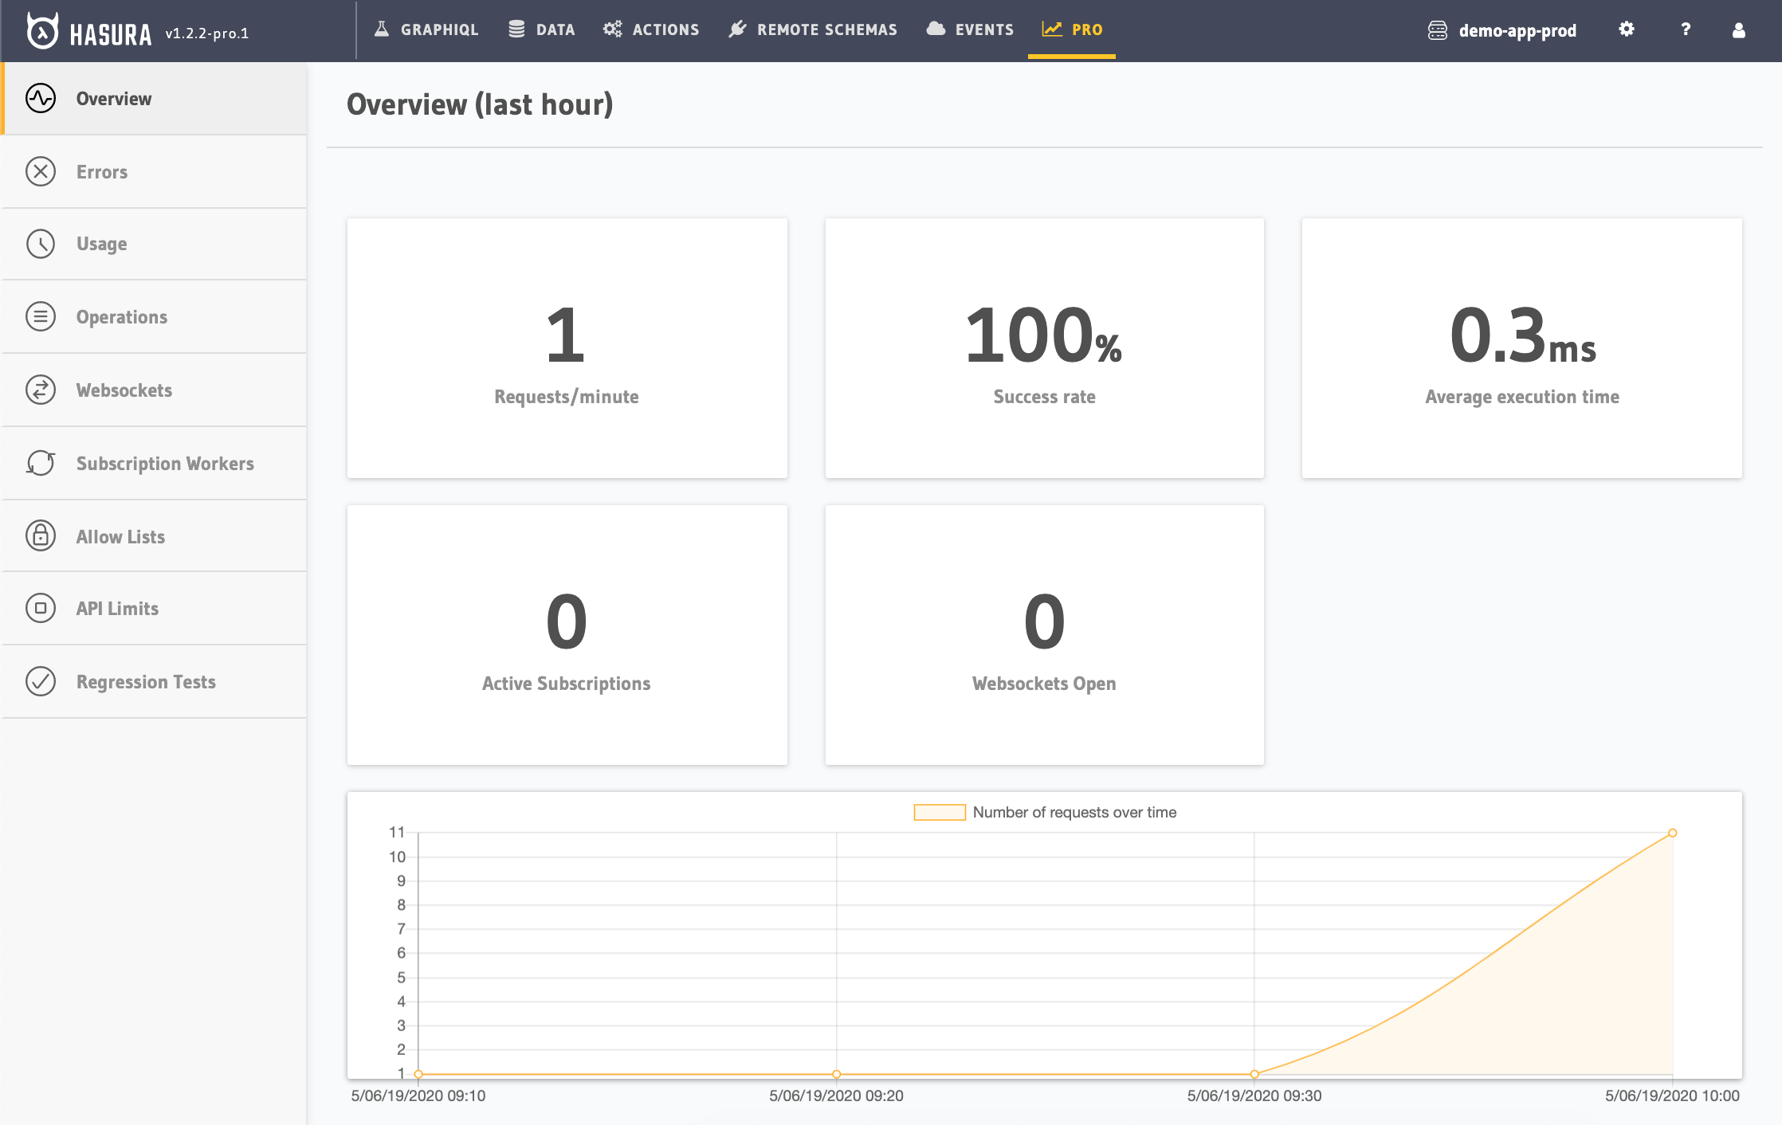Click the chart data point at 09:30
The height and width of the screenshot is (1125, 1782).
tap(1254, 1074)
